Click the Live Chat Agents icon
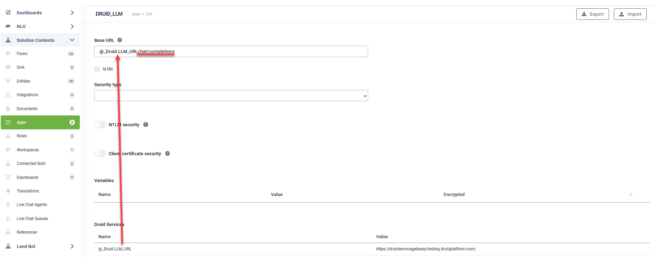Viewport: 654px width, 257px height. tap(8, 205)
